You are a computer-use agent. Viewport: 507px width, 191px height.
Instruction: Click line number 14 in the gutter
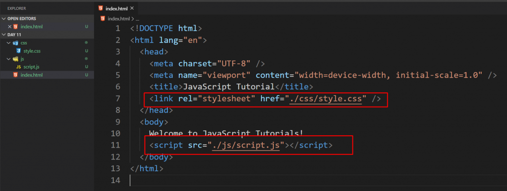(x=115, y=180)
